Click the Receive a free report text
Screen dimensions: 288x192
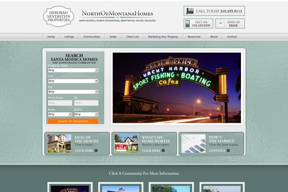pyautogui.click(x=156, y=145)
